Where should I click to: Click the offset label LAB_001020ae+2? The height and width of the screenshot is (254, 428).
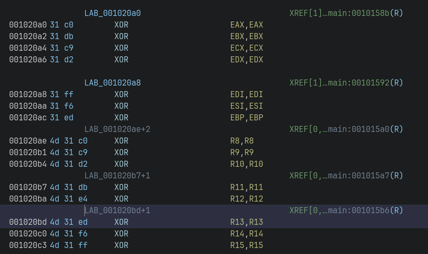click(x=117, y=129)
